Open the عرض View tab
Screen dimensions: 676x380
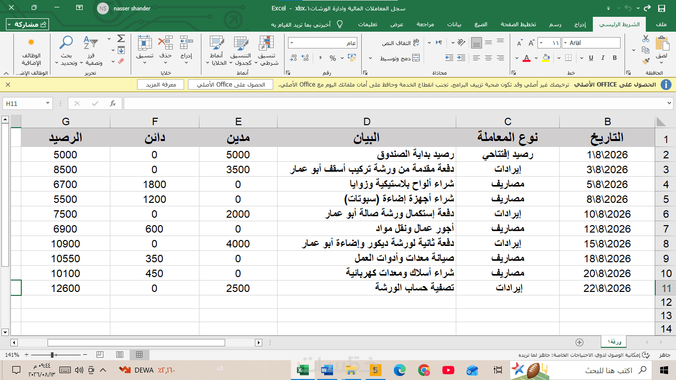click(x=397, y=24)
